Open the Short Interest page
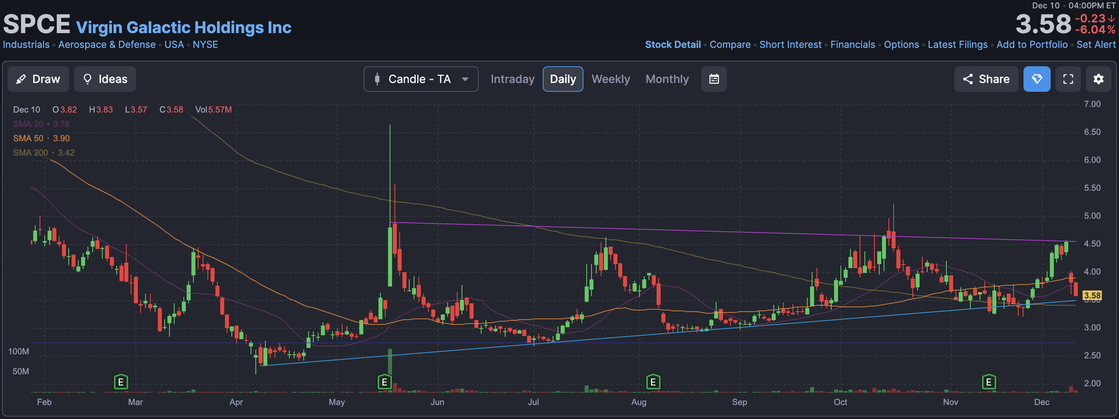The height and width of the screenshot is (419, 1119). pos(790,45)
